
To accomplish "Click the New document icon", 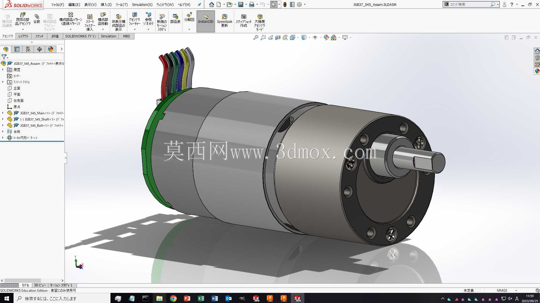I will [x=219, y=5].
